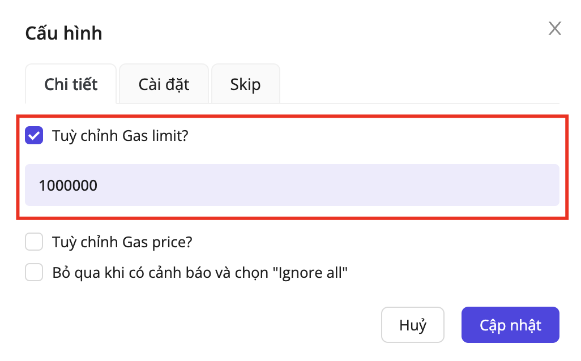Close the Cấu hình dialog with X
This screenshot has width=581, height=361.
click(x=554, y=29)
